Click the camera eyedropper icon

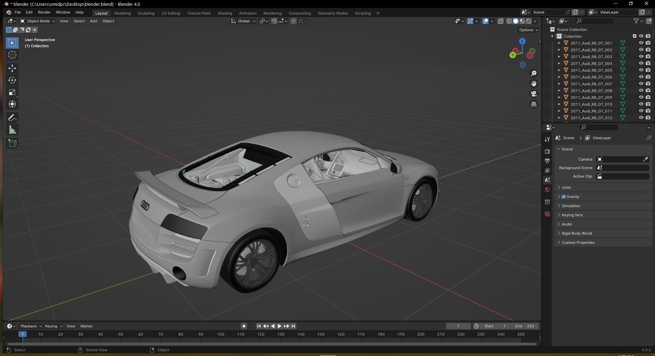pos(645,159)
